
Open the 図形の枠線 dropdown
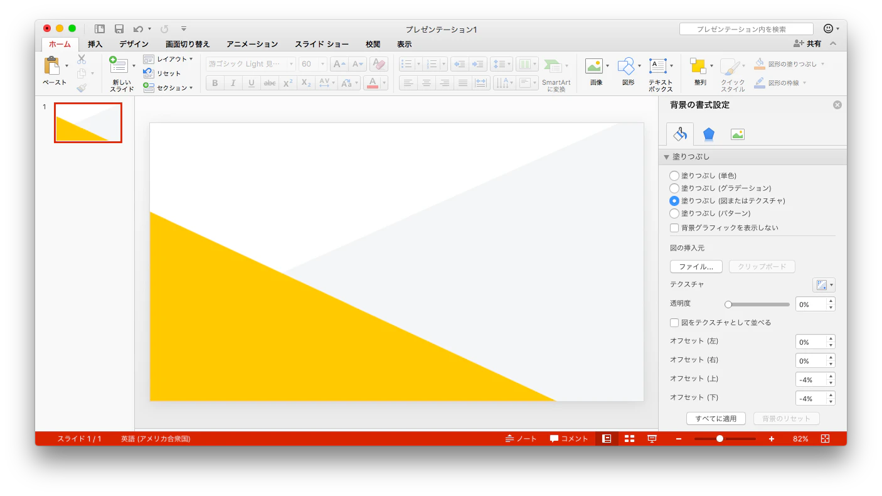pos(780,83)
